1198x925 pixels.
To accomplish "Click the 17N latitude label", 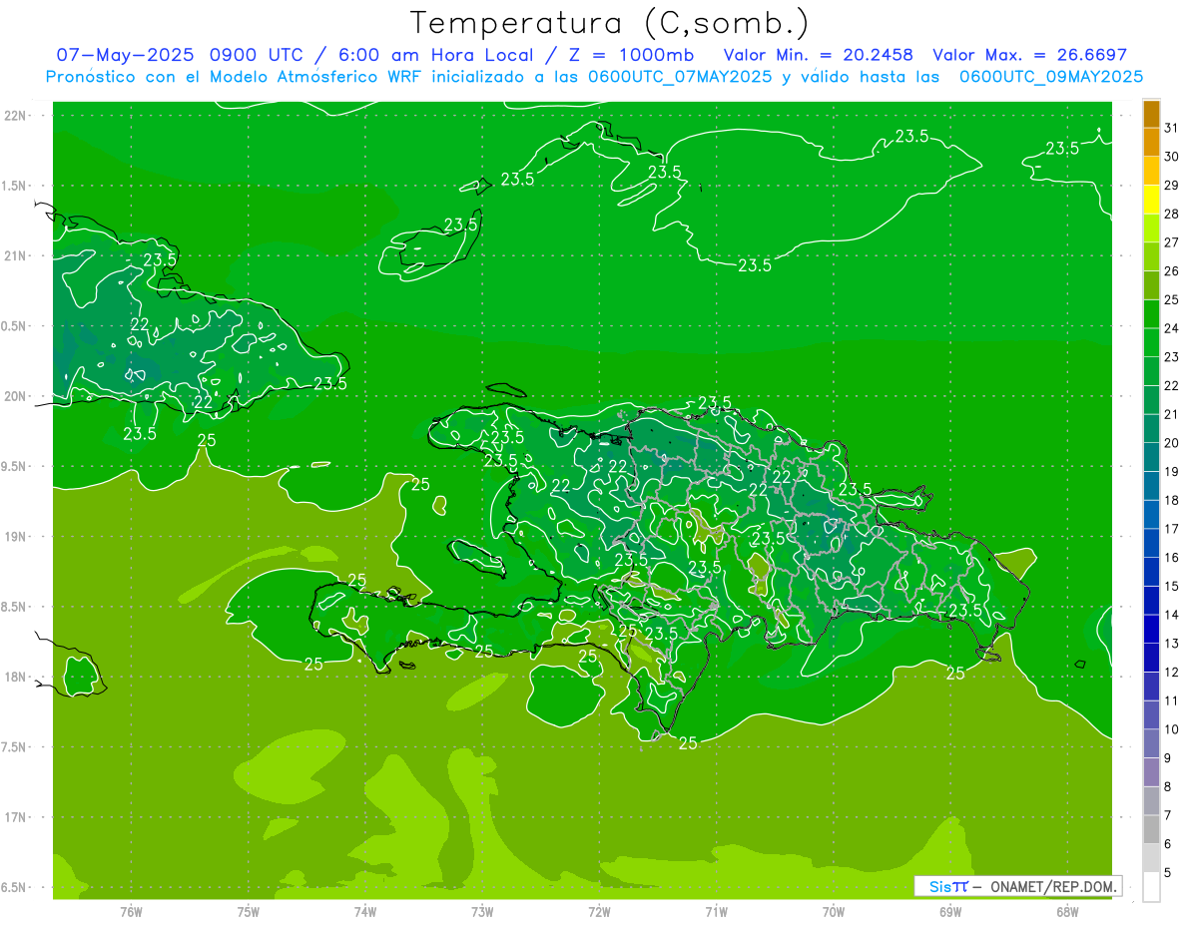I will (16, 817).
